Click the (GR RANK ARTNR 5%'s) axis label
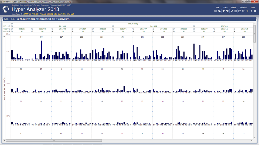 point(5,89)
